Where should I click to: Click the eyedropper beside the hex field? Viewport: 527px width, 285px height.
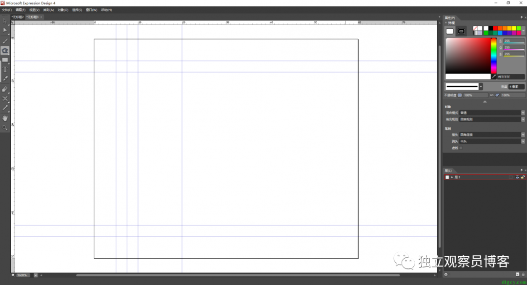(494, 76)
